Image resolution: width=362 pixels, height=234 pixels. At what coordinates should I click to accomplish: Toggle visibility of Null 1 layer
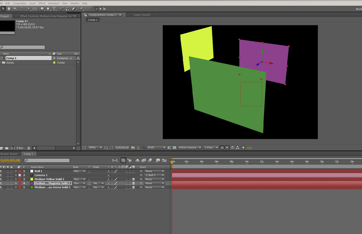pos(1,171)
